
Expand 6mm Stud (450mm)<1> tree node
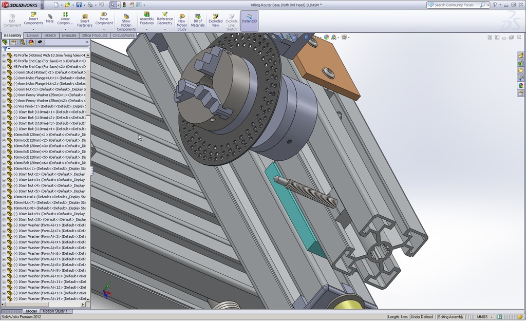coord(4,72)
